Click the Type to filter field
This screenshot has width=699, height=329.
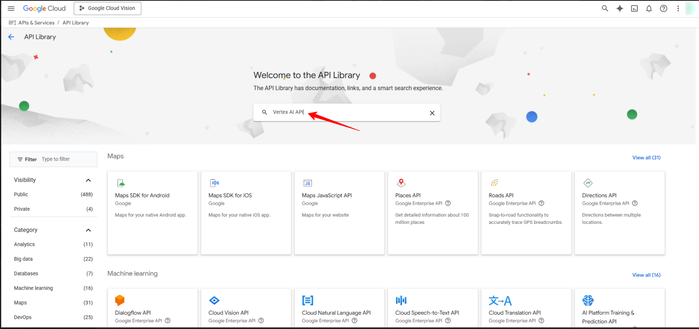click(x=66, y=159)
